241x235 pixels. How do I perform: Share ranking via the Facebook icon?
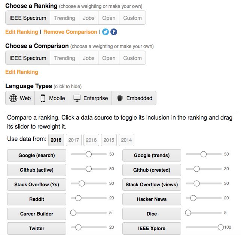[x=113, y=32]
